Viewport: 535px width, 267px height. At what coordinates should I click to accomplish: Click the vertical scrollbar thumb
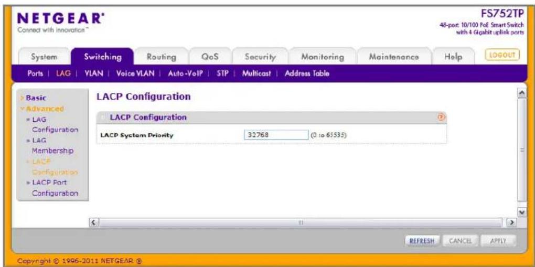click(x=521, y=149)
